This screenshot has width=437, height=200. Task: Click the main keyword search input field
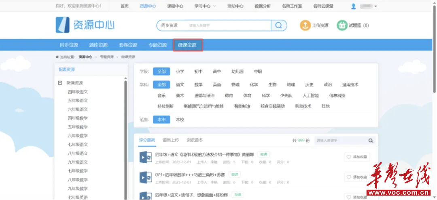[x=229, y=25]
